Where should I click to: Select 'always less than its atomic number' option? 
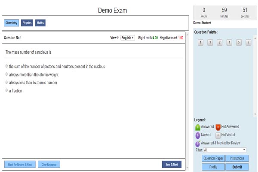pos(7,83)
